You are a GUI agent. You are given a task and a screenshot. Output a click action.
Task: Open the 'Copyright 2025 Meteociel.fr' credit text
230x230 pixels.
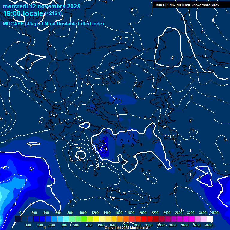[127, 228]
